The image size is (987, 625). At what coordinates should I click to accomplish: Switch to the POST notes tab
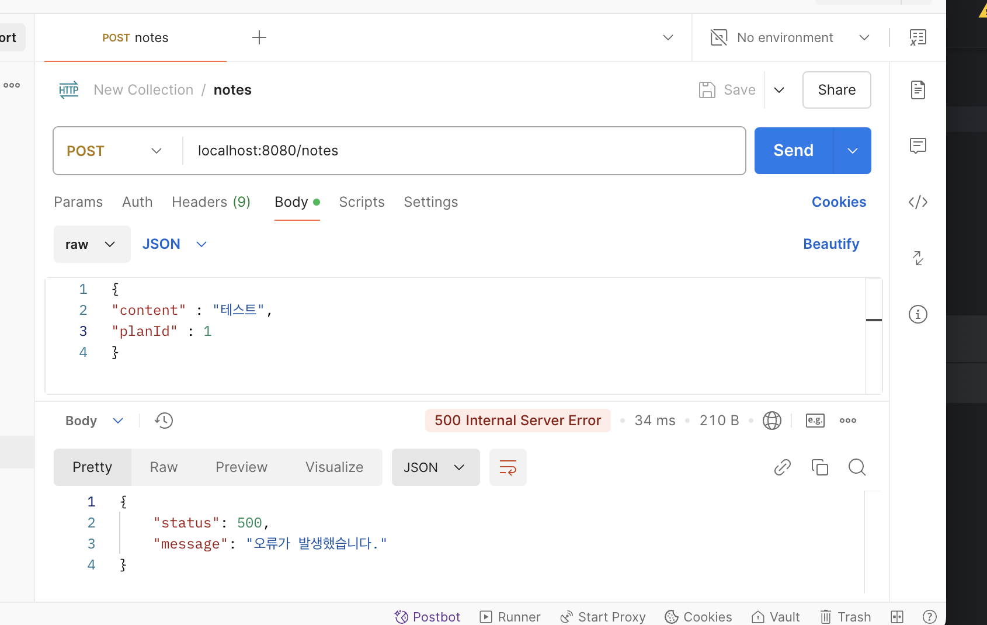(135, 37)
